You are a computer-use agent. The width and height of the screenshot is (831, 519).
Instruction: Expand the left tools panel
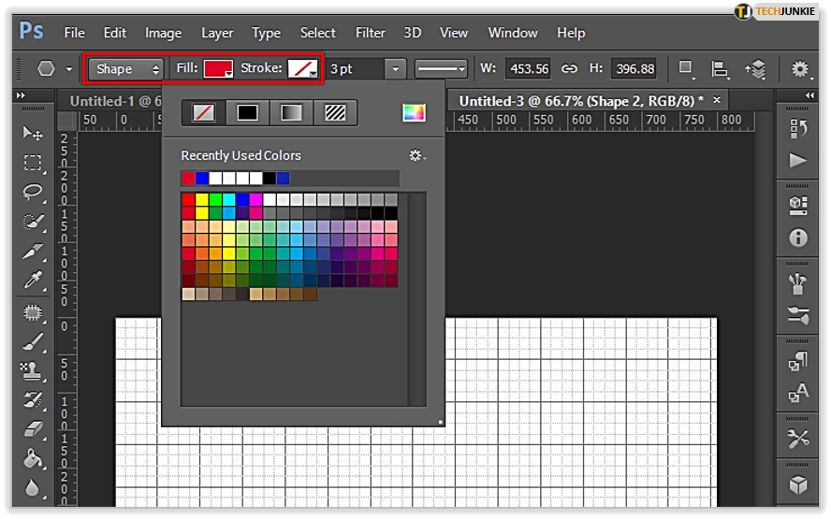click(21, 95)
